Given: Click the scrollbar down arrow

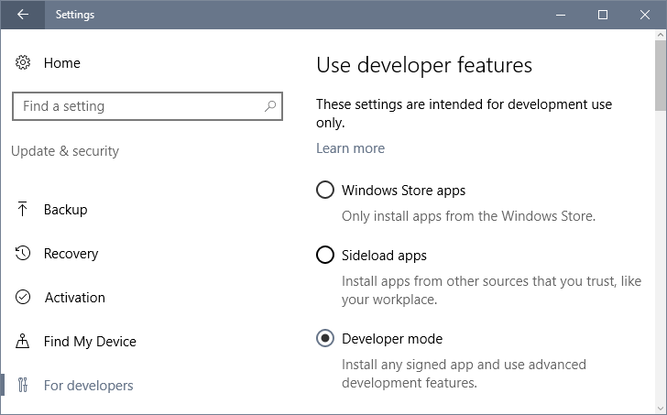Looking at the screenshot, I should coord(661,410).
